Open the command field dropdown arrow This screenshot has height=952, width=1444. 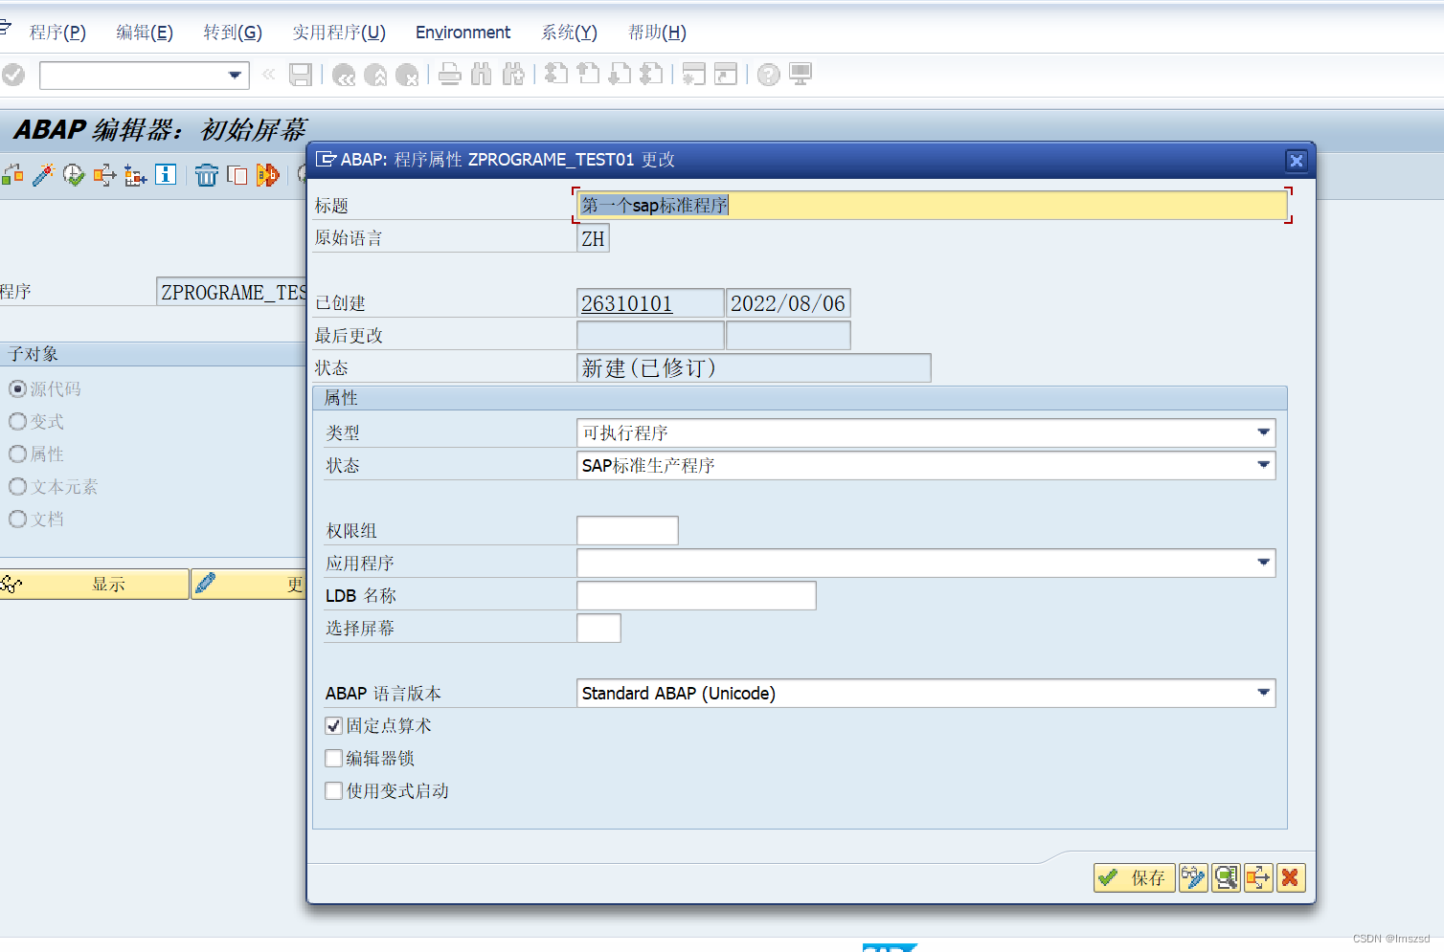coord(235,76)
